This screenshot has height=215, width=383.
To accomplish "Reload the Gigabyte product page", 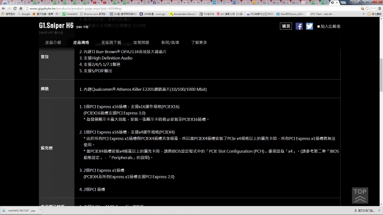I will [x=15, y=8].
